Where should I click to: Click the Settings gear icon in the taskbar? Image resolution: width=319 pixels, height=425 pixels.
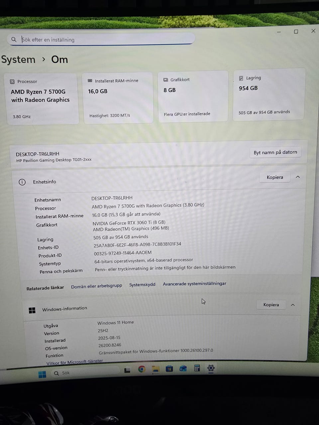coord(211,368)
